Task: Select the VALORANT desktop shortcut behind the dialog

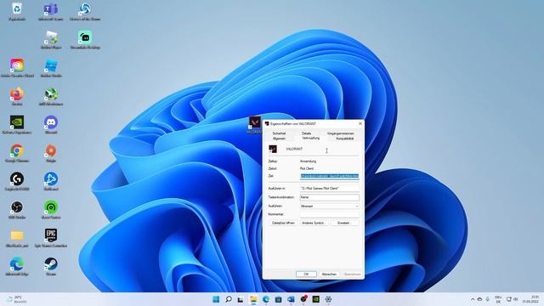Action: click(x=255, y=123)
